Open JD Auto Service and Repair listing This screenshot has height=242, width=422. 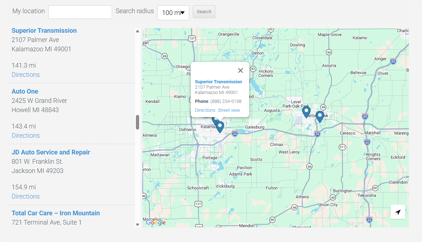[51, 152]
